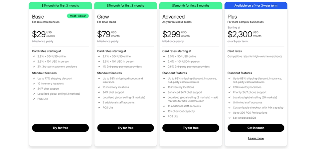Click Try for free under Grow plan
This screenshot has width=316, height=149.
125,128
